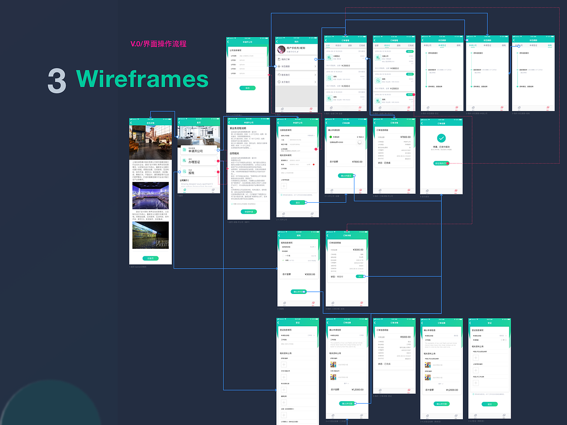This screenshot has height=425, width=567.
Task: Tap info icon above 提交 on last 签证 screen
Action: pyautogui.click(x=473, y=394)
